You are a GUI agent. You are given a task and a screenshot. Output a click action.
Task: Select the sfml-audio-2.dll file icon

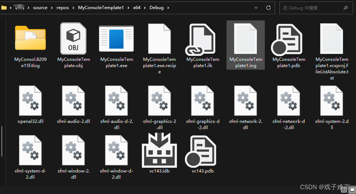tap(73, 101)
